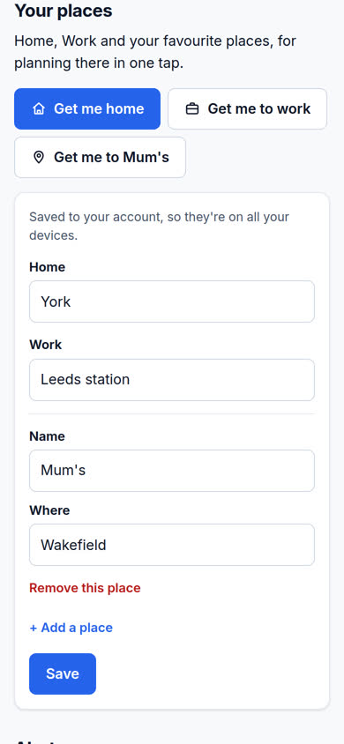The image size is (344, 744).
Task: Click the Where field label
Action: click(x=49, y=510)
